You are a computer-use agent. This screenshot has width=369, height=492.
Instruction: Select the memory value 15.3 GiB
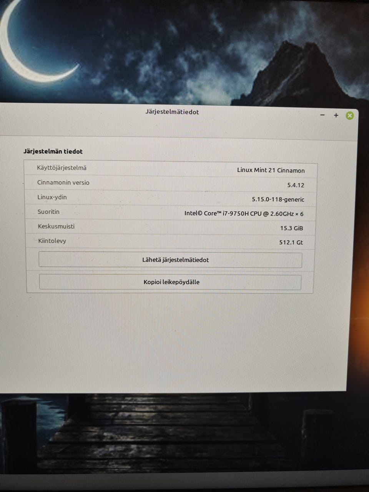pyautogui.click(x=291, y=228)
